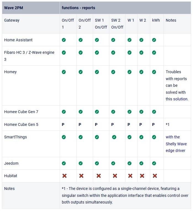
Task: Click Fibaro HC 3 W 2 checkmark
Action: [141, 52]
